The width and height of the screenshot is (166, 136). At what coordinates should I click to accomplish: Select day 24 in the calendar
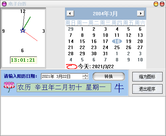coord(105,47)
